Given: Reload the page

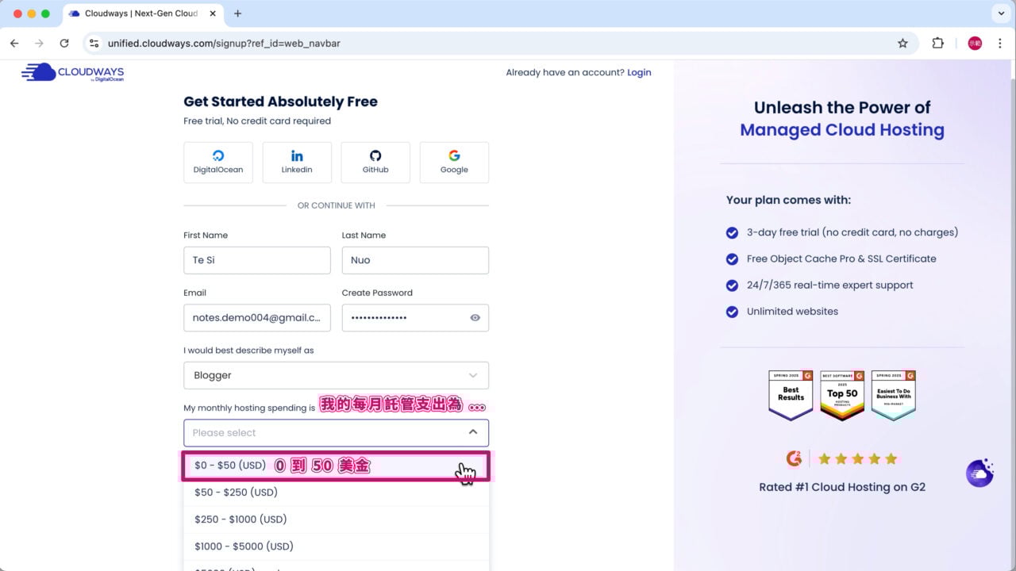Looking at the screenshot, I should (64, 44).
